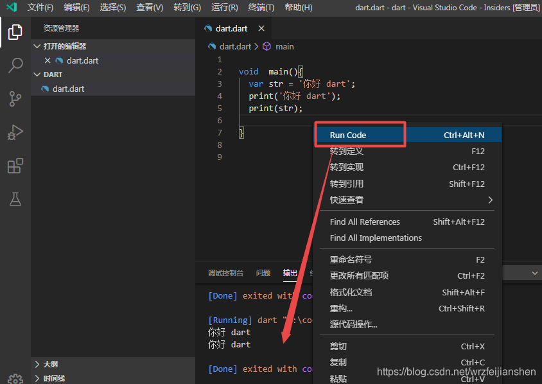Click dart.dart in the breadcrumb
Image resolution: width=542 pixels, height=384 pixels.
pos(235,46)
